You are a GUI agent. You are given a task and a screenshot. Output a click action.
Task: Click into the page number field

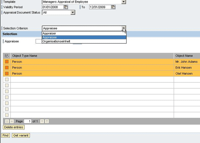click(x=27, y=121)
